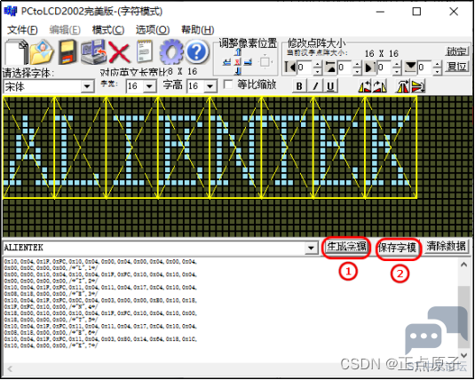Shift pixels left with the left arrow
The image size is (475, 380).
click(227, 62)
